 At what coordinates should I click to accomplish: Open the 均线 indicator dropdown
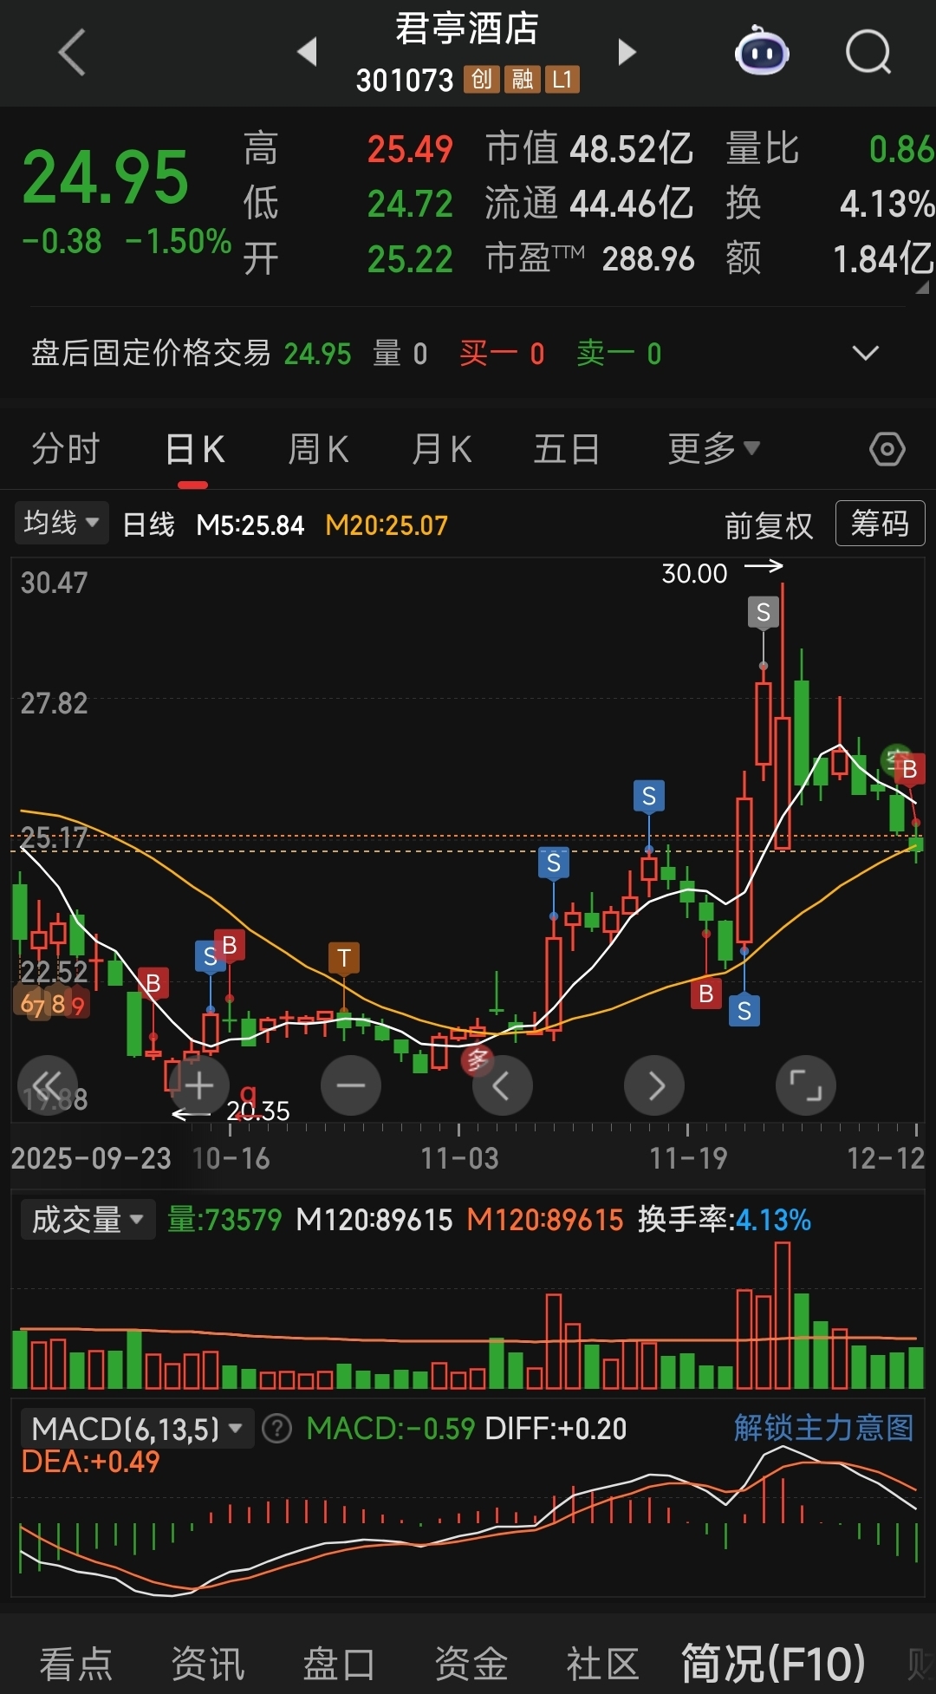point(61,523)
